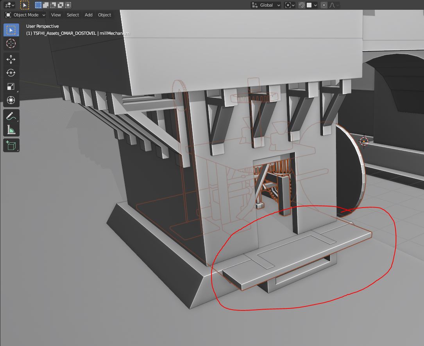Activate the 3D Cursor tool
424x346 pixels.
(11, 43)
